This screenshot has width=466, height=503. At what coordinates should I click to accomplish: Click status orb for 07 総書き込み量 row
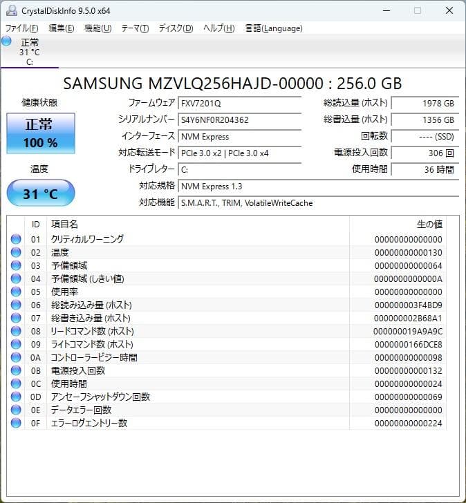(16, 318)
